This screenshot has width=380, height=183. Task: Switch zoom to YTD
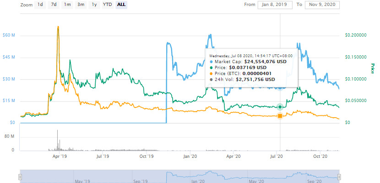click(107, 5)
